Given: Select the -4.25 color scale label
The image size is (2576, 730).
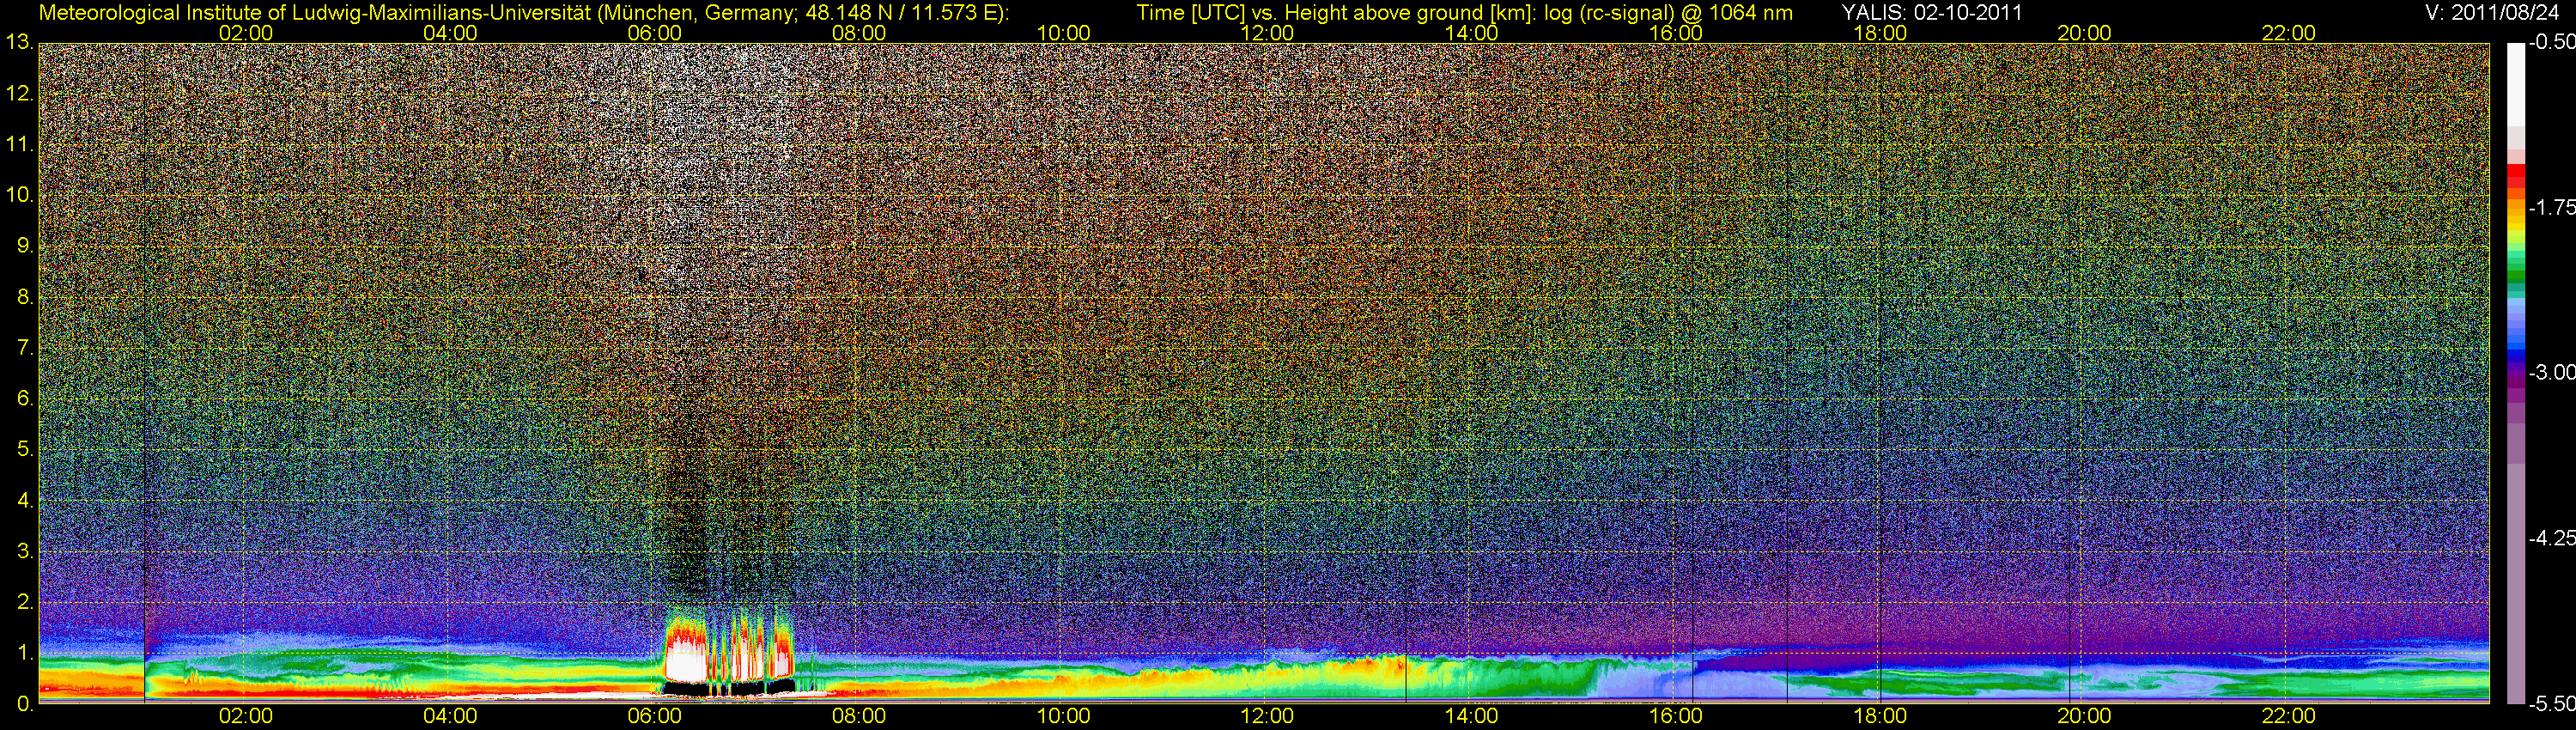Looking at the screenshot, I should point(2550,538).
